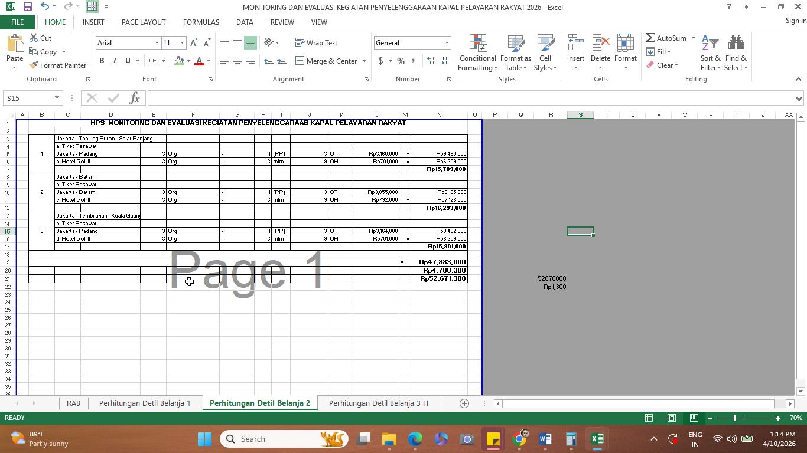Expand the Clear dropdown
The image size is (807, 453).
(x=676, y=65)
